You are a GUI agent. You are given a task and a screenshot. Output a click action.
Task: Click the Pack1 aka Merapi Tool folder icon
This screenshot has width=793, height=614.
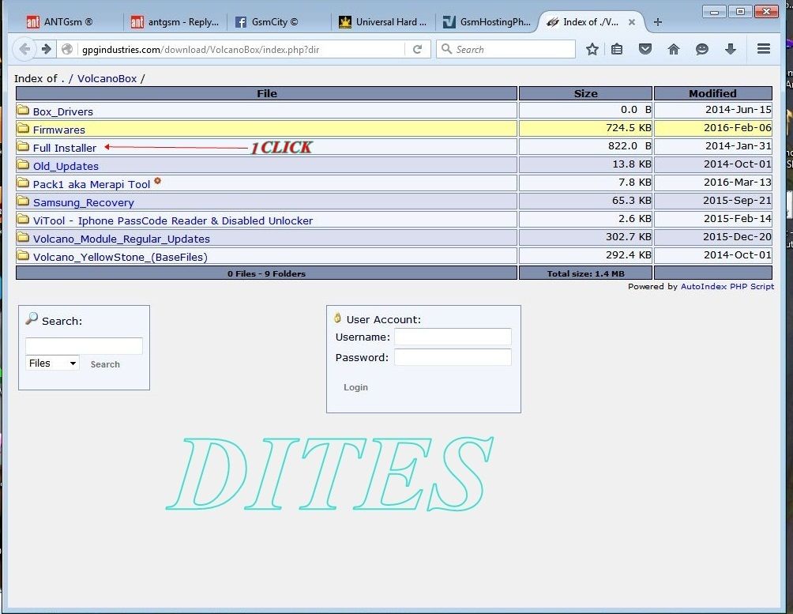click(x=23, y=183)
